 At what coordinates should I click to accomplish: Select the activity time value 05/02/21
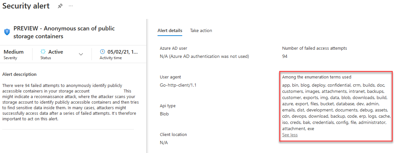coord(122,52)
